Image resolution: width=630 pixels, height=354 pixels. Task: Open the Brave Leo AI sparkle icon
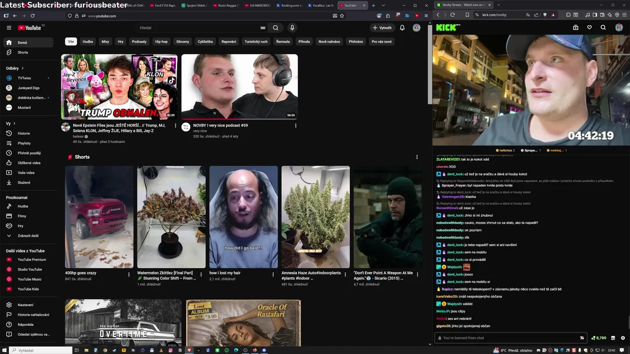(609, 15)
